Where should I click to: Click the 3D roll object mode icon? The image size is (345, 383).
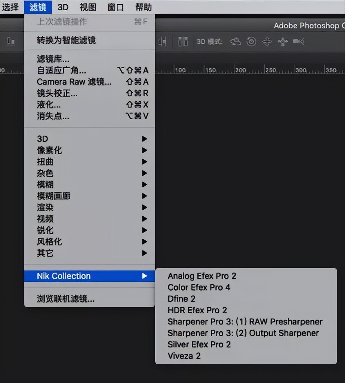click(252, 42)
